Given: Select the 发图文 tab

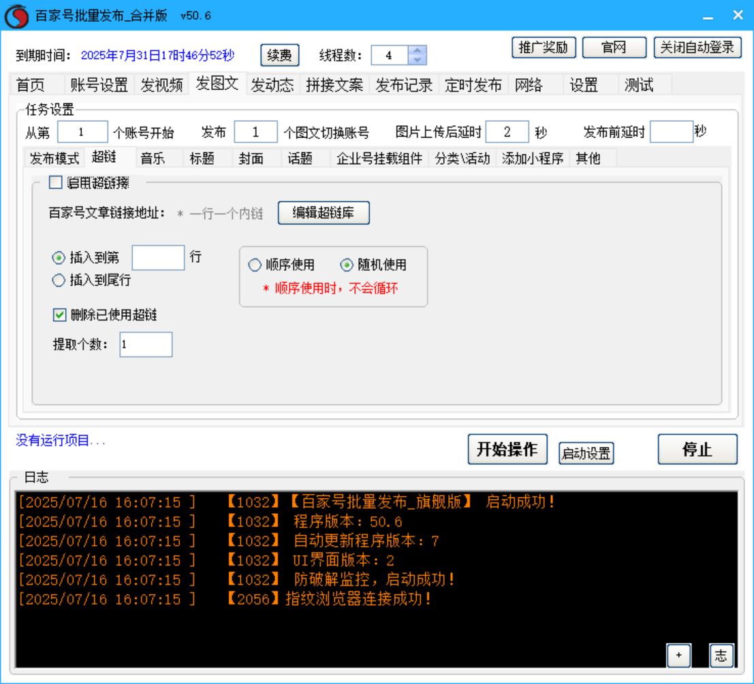Looking at the screenshot, I should click(217, 84).
